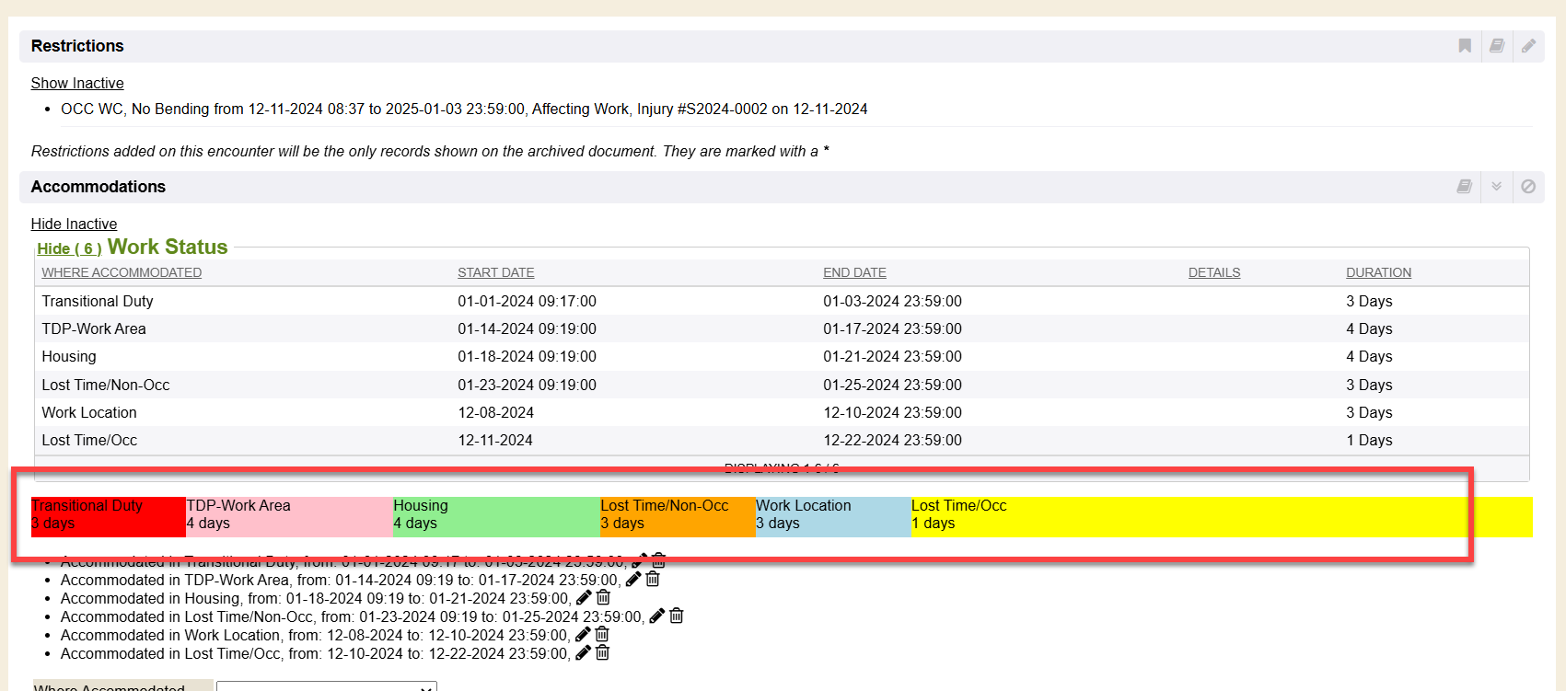
Task: Sort table by Start Date column
Action: click(495, 272)
